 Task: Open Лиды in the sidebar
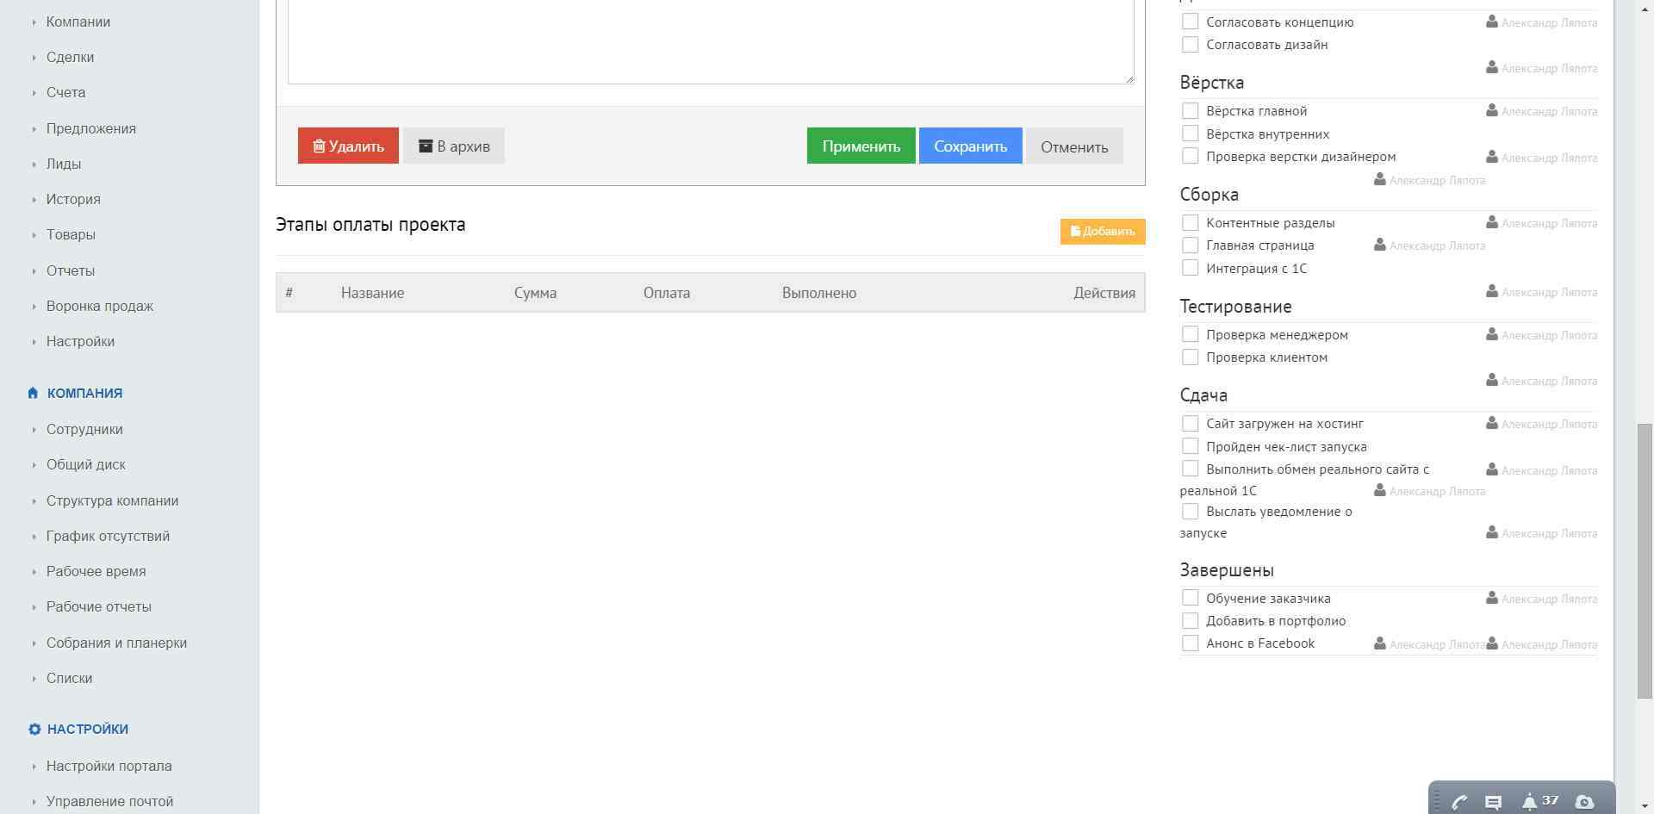point(64,164)
